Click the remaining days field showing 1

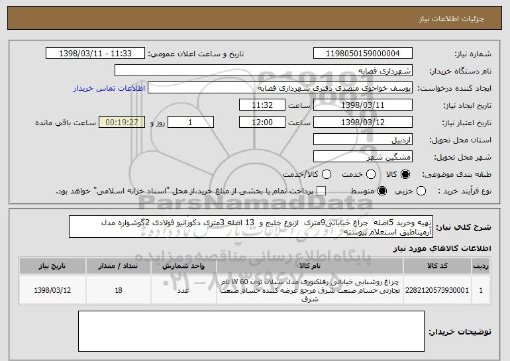(x=191, y=123)
